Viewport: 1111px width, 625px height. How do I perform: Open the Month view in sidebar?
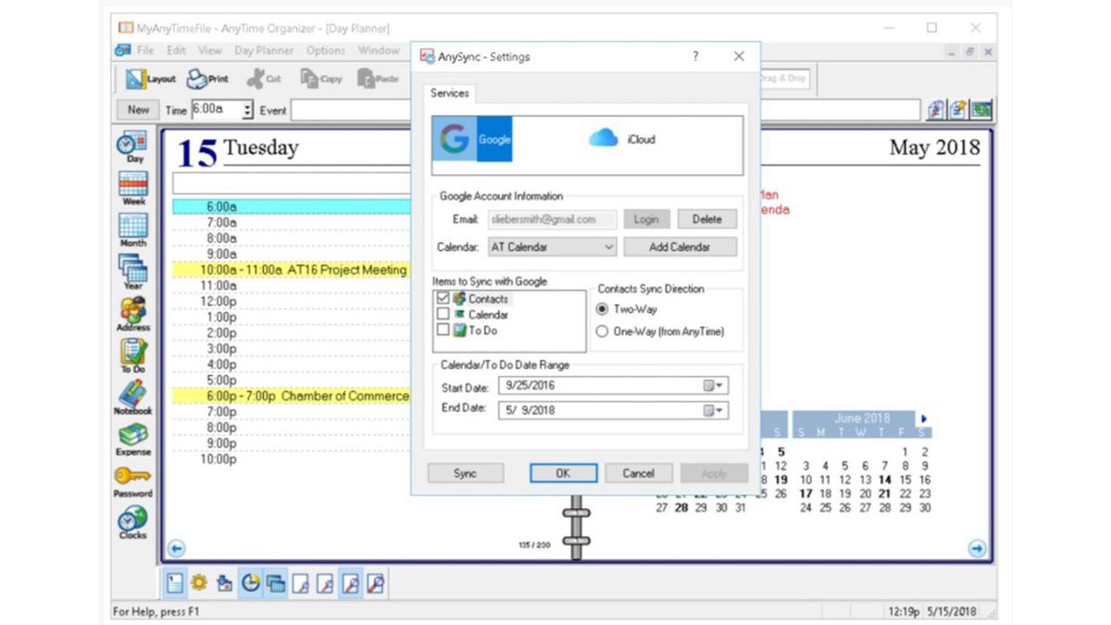(134, 231)
